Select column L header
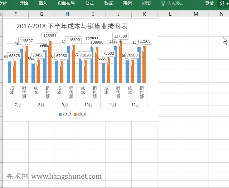Image resolution: width=229 pixels, height=188 pixels. pyautogui.click(x=170, y=14)
